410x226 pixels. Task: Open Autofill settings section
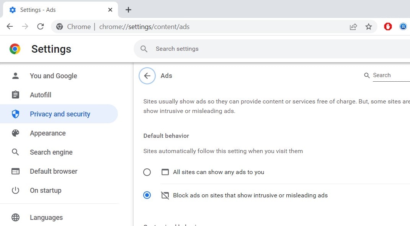click(41, 95)
